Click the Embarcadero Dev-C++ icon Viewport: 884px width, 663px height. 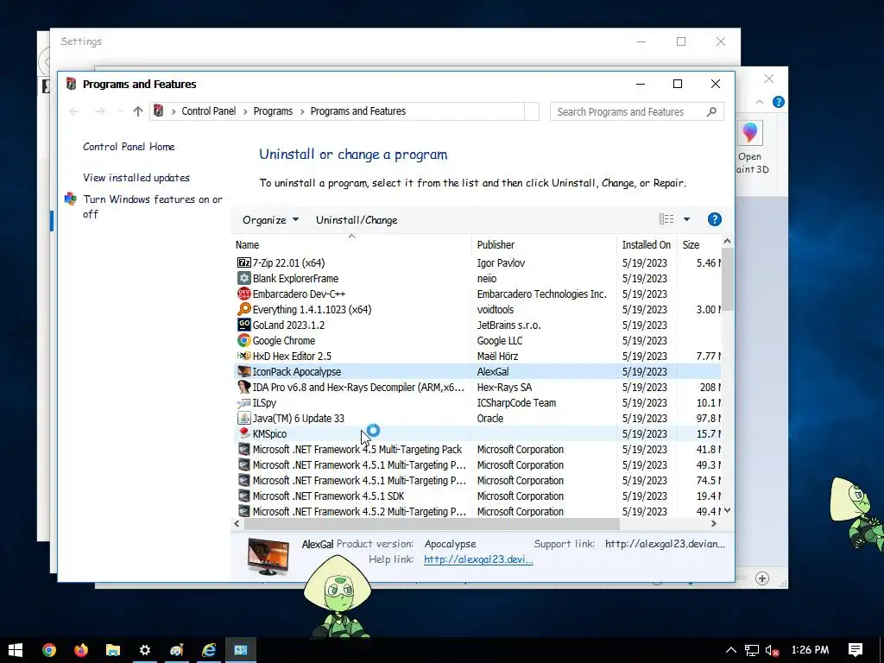(x=243, y=294)
